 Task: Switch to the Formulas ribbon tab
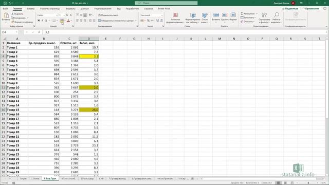click(x=70, y=9)
